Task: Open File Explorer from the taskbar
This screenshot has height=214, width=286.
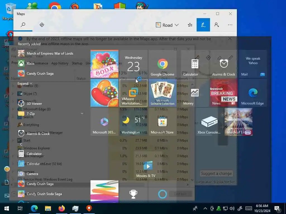Action: pos(48,208)
